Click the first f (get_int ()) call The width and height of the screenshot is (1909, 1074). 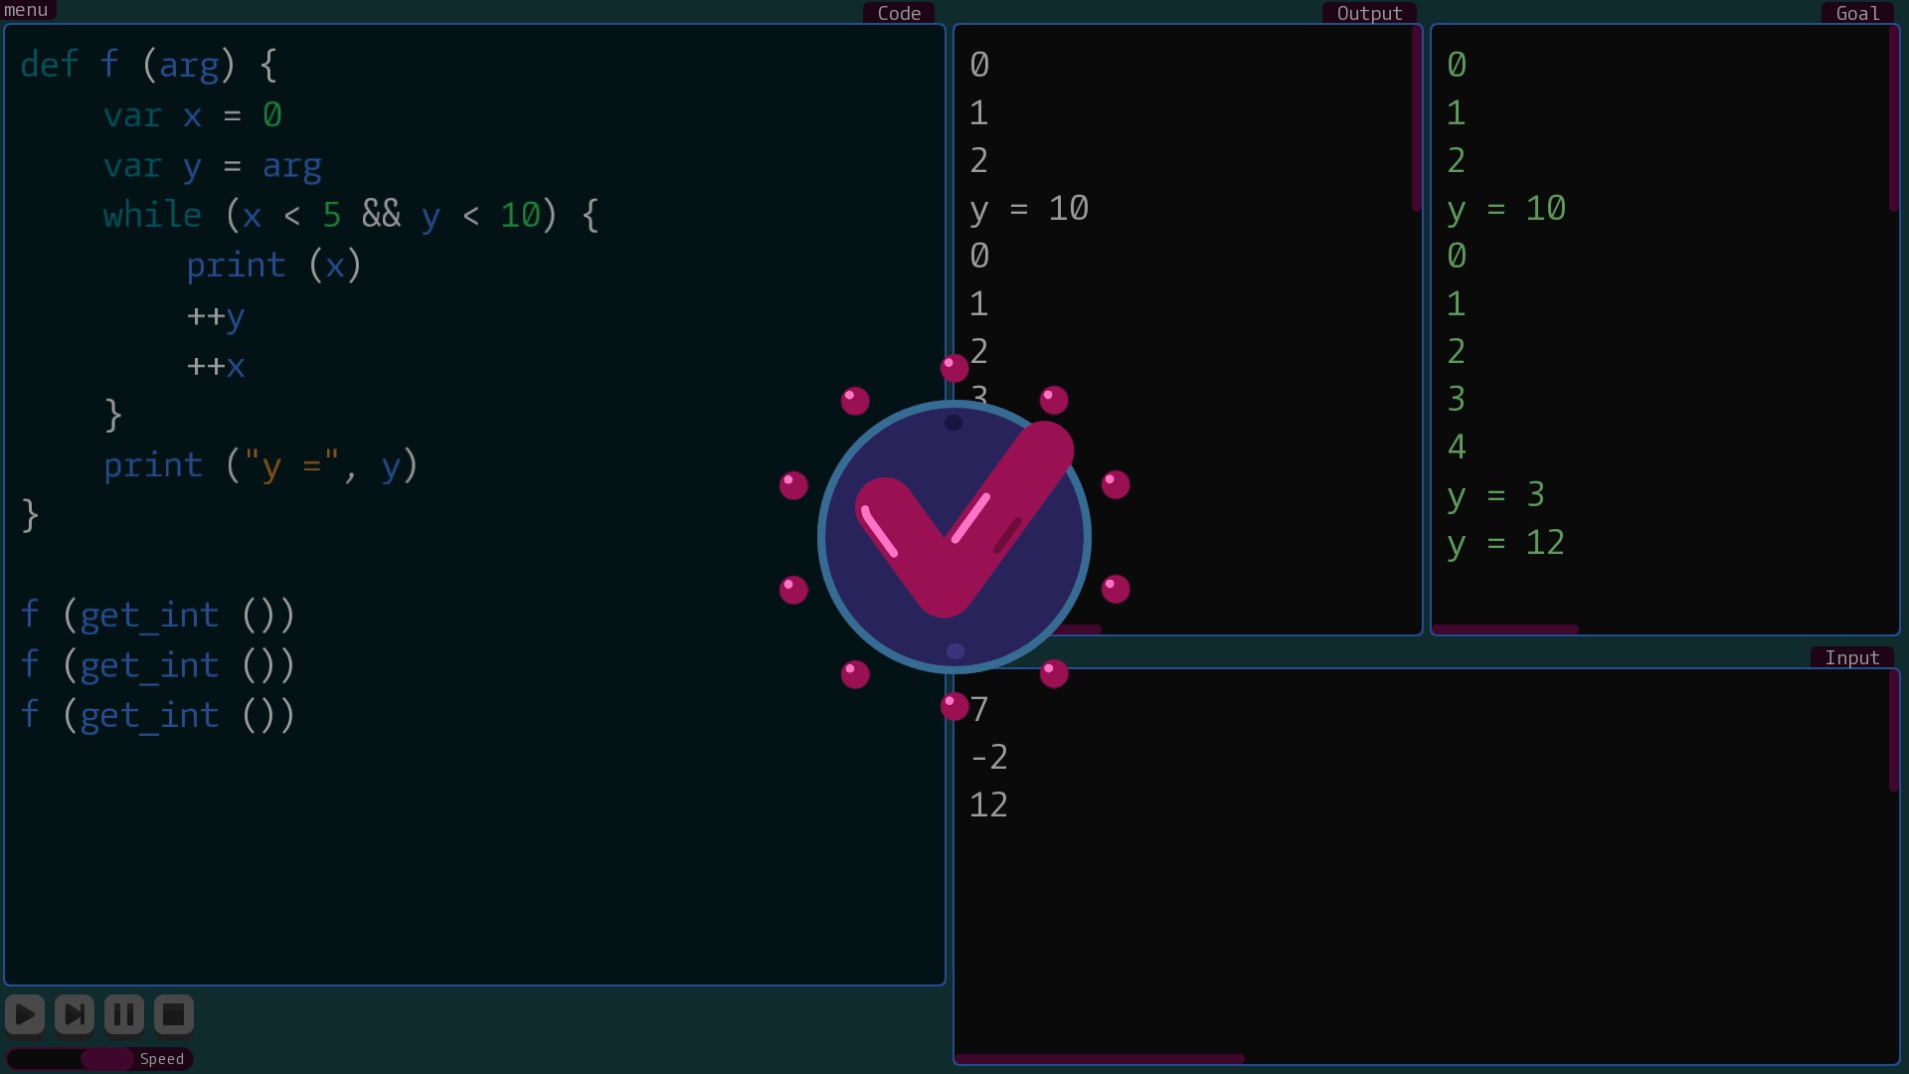157,615
